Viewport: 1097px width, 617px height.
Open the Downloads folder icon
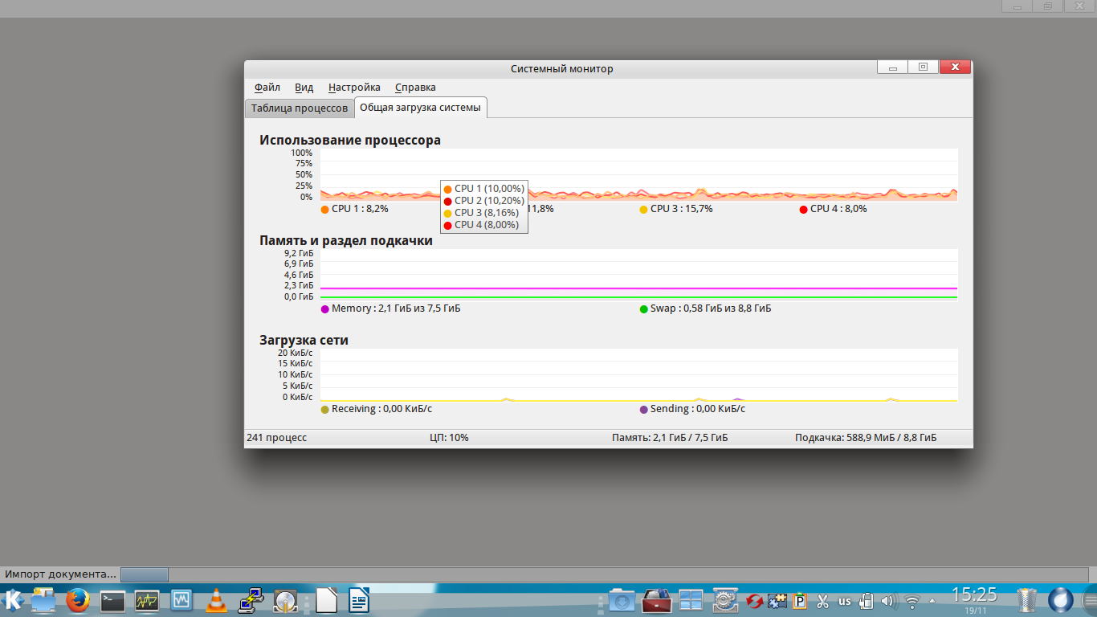tap(622, 599)
